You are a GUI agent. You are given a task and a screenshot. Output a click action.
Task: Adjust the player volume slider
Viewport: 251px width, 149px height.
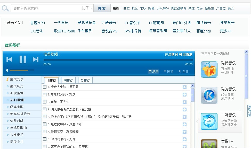[22, 70]
